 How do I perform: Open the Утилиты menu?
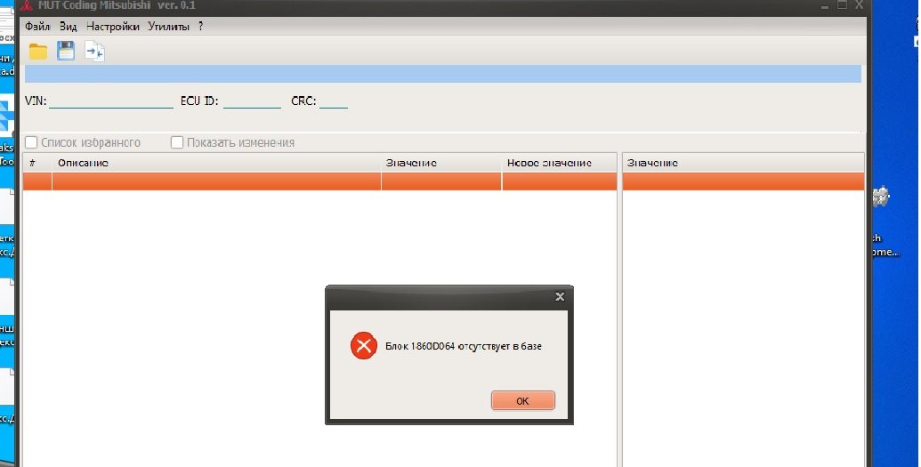[x=168, y=27]
